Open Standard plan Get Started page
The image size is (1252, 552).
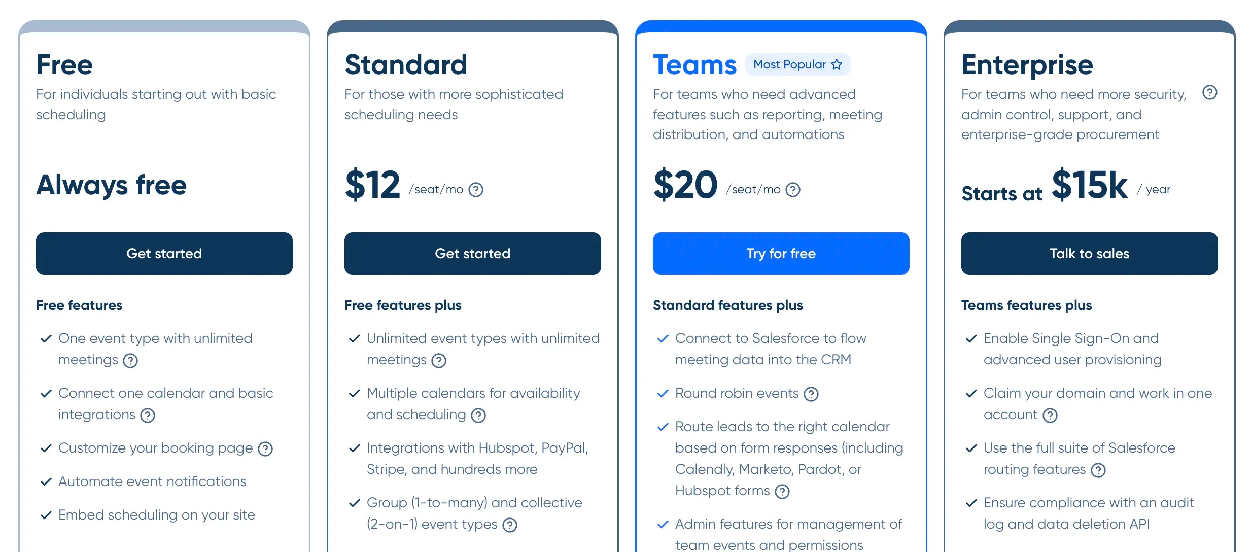tap(472, 254)
